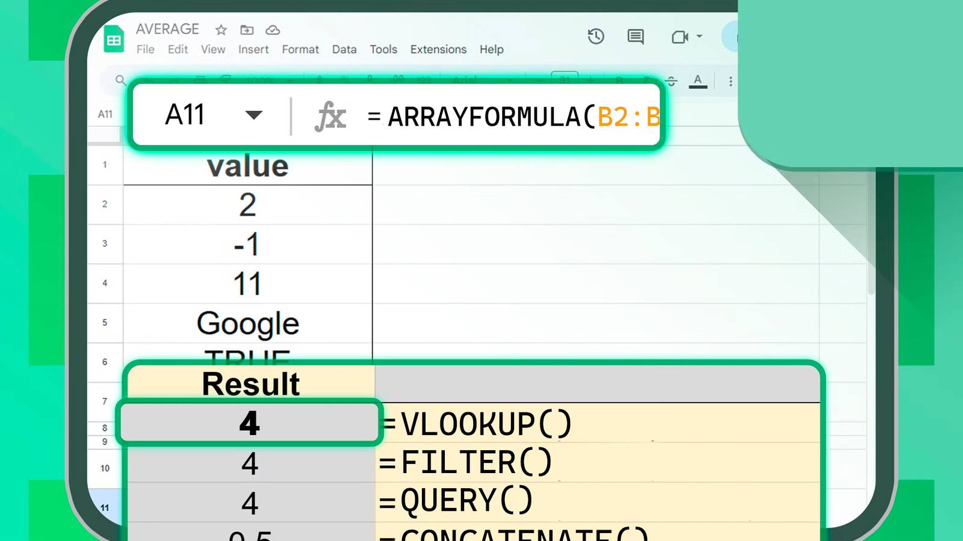This screenshot has height=541, width=963.
Task: Open the Insert menu
Action: pyautogui.click(x=253, y=49)
